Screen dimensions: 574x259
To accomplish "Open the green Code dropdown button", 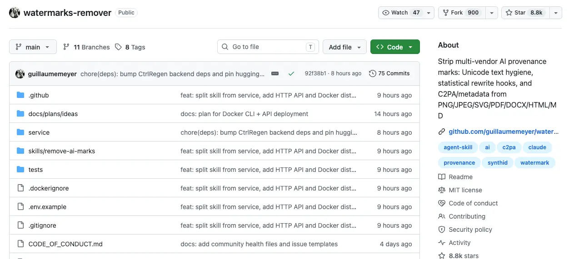I will point(395,47).
